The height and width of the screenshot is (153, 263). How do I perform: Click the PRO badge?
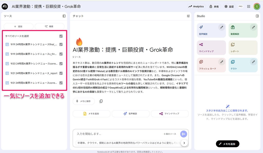(240, 6)
